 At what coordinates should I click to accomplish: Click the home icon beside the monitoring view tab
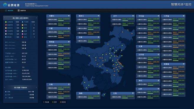(6, 11)
